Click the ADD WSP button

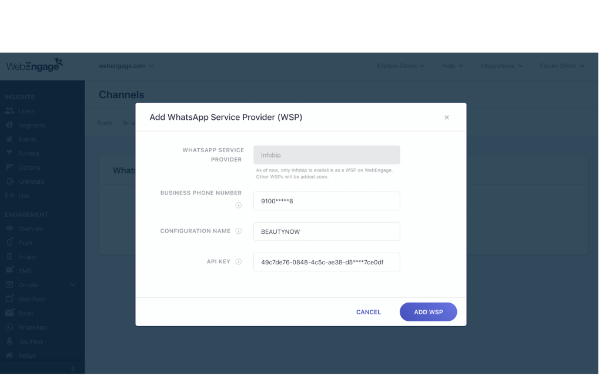coord(428,312)
